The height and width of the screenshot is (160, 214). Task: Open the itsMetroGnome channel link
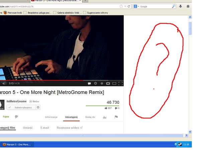pyautogui.click(x=16, y=101)
